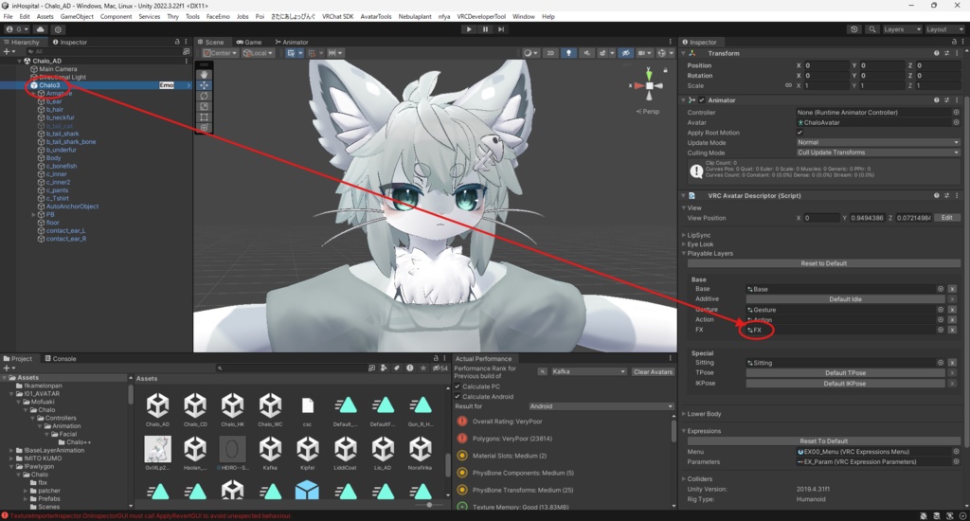Open the Layout dropdown
Image resolution: width=970 pixels, height=521 pixels.
click(944, 29)
